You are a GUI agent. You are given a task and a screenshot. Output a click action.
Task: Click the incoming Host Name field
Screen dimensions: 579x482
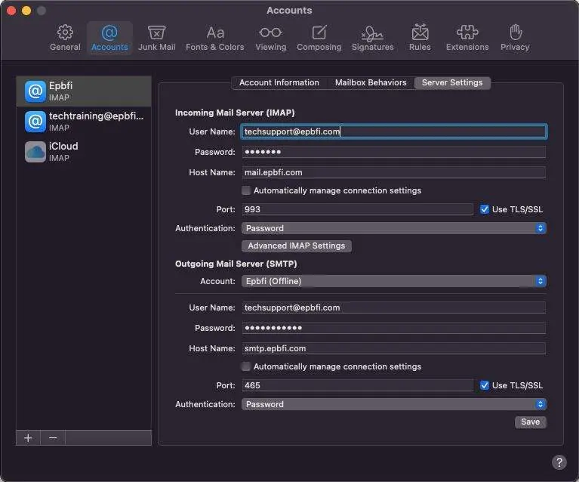393,172
